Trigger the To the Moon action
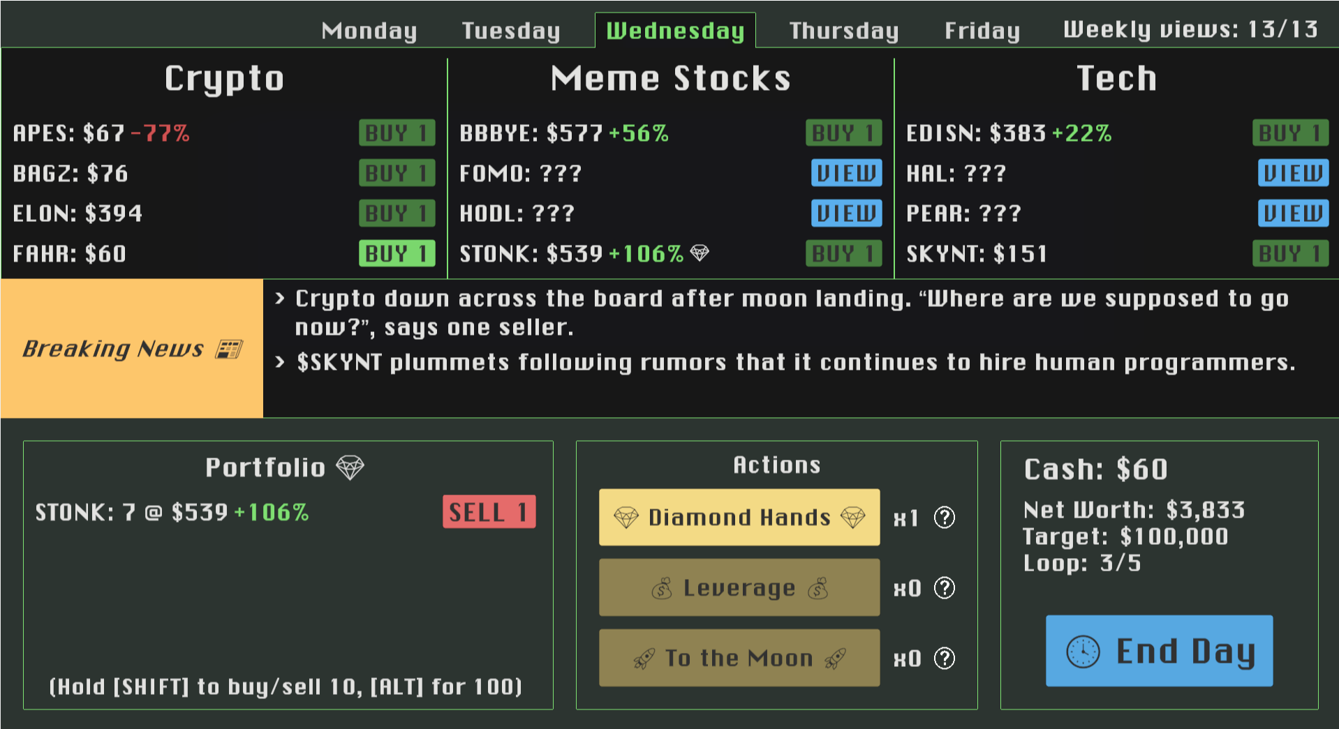1339x729 pixels. (739, 658)
